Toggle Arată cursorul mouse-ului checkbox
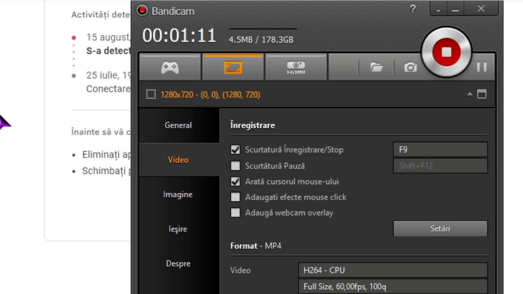This screenshot has width=523, height=294. tap(235, 181)
